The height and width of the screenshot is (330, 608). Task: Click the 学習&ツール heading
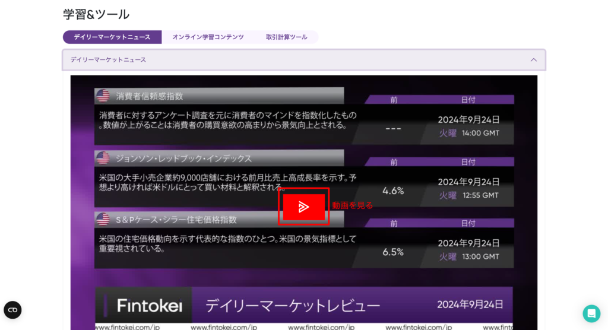coord(96,14)
